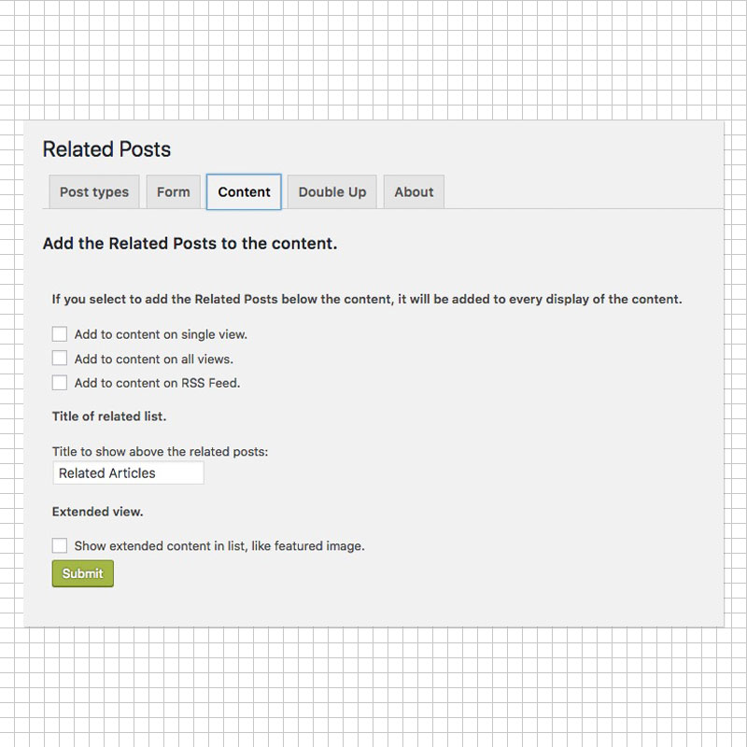The height and width of the screenshot is (747, 747).
Task: Enable 'Add to content on RSS Feed'
Action: tap(60, 383)
